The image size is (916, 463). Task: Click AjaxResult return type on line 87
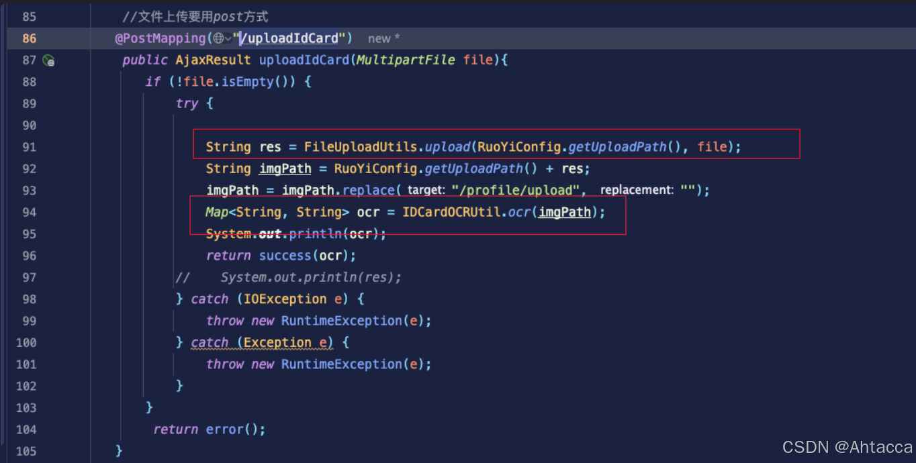[x=213, y=60]
